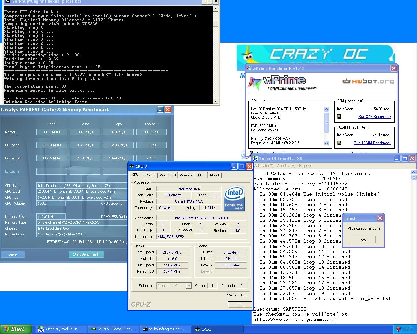Minimize the CPU-Z window

pos(234,166)
